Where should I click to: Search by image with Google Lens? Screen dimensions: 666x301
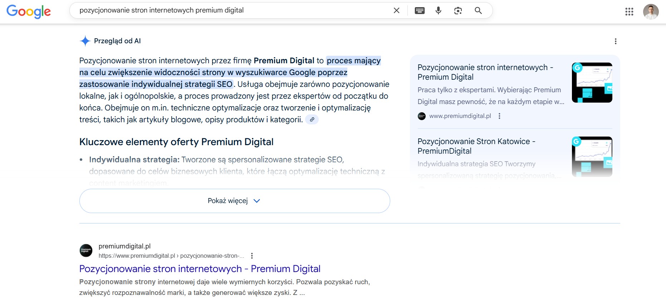click(x=458, y=10)
